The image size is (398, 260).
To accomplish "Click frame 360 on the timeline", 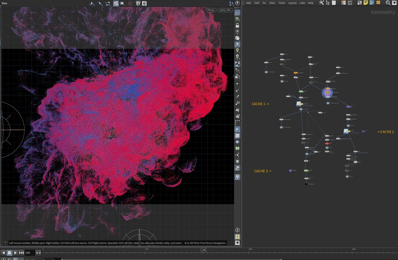I will [x=354, y=249].
